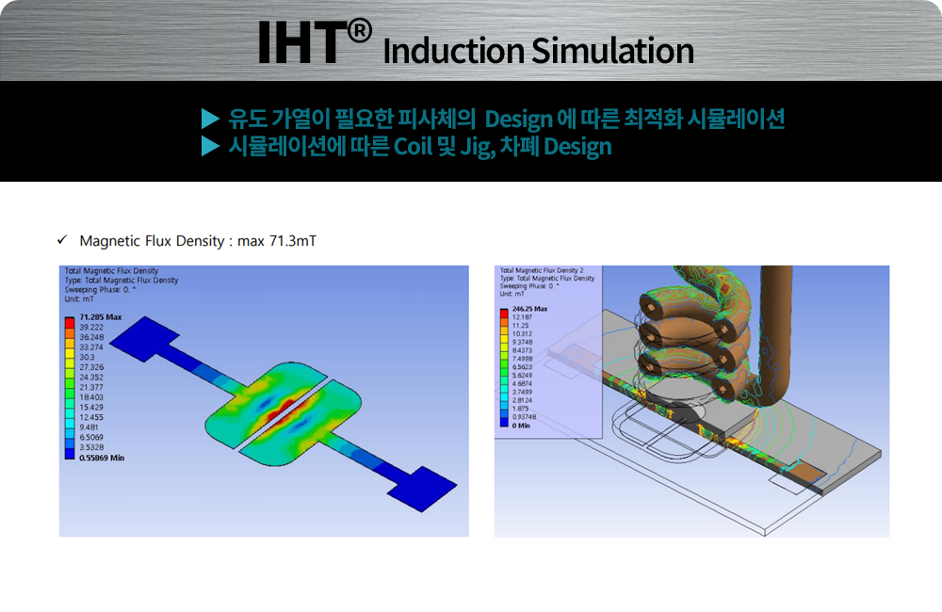Click the triangle bullet before the Coil line
Viewport: 942px width, 612px height.
210,147
